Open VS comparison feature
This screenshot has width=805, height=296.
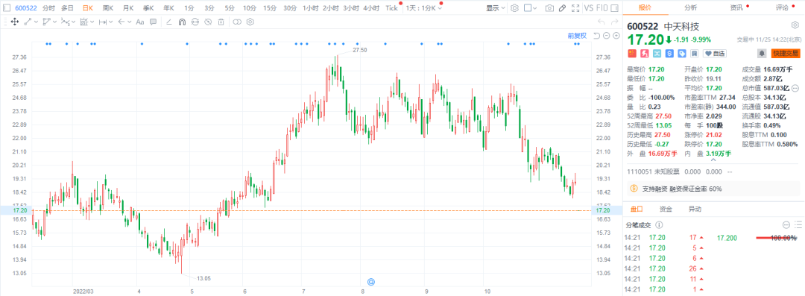(589, 8)
